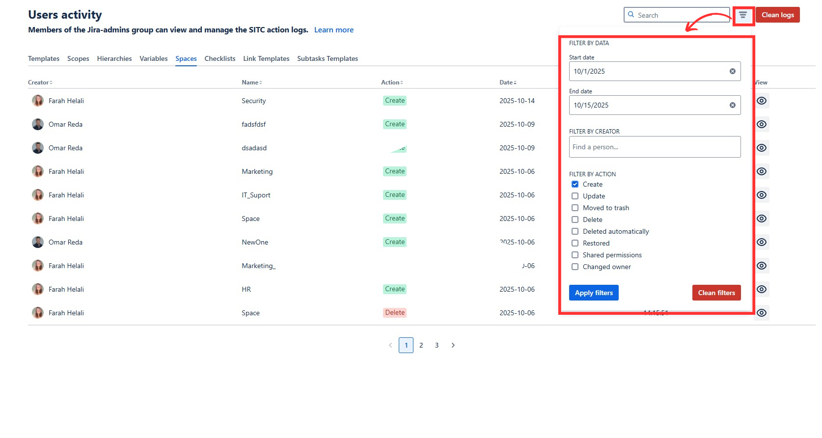
Task: Check the Moved to trash filter
Action: point(575,208)
